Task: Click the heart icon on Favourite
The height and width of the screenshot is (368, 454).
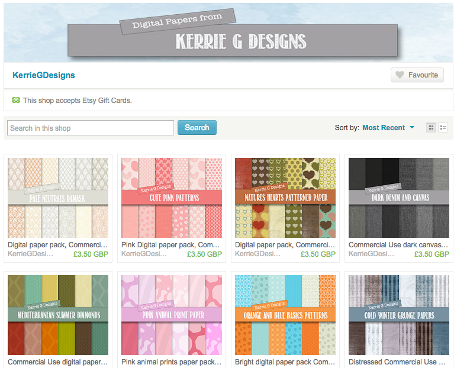Action: tap(400, 75)
